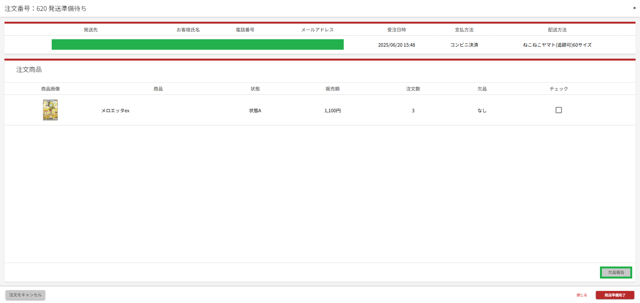
Task: Close the order 620 dialog with the X
Action: 634,8
